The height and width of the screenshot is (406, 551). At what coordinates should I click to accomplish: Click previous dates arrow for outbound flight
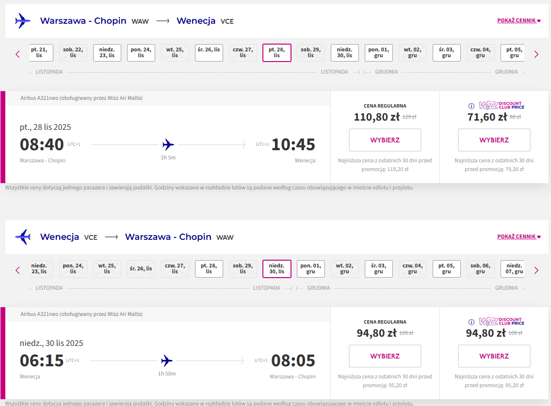[17, 54]
